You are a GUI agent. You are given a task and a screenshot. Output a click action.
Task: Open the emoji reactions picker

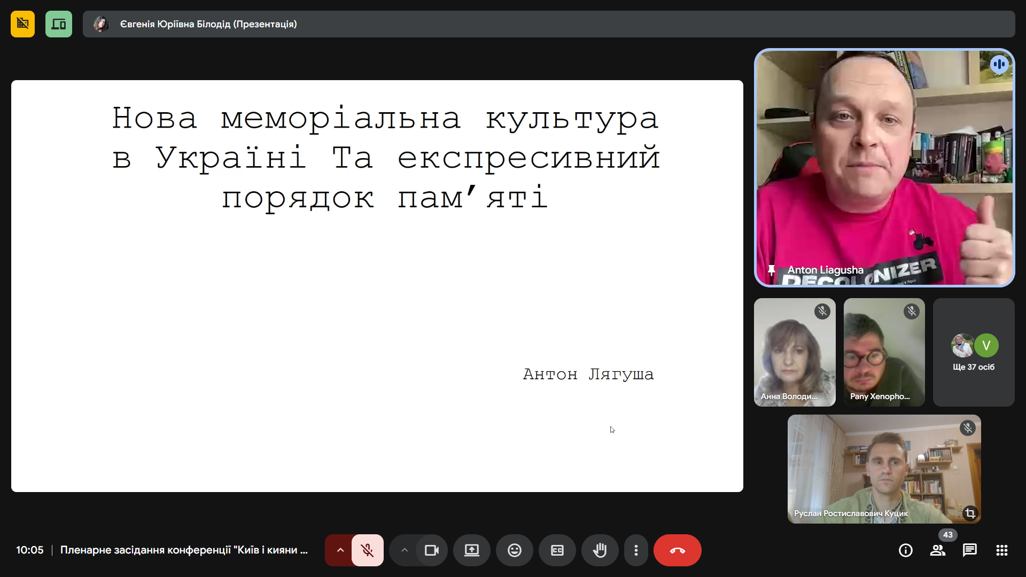click(514, 550)
